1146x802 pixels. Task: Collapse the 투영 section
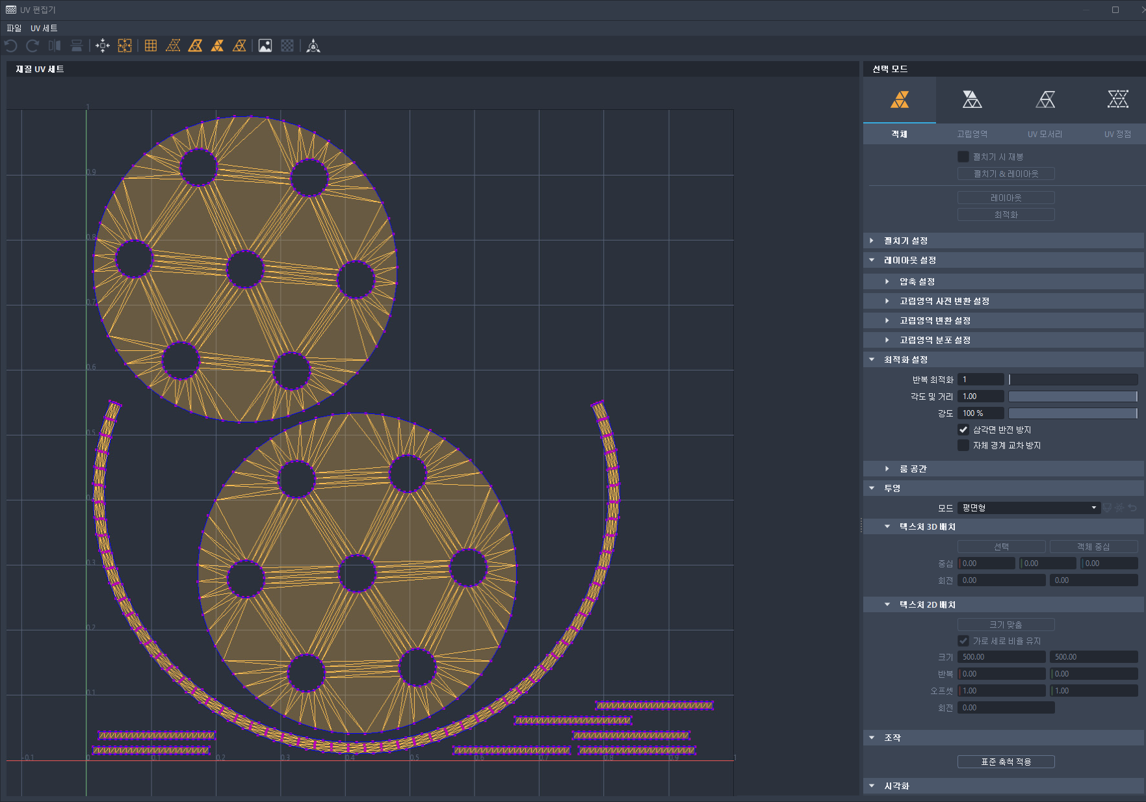pos(1004,488)
